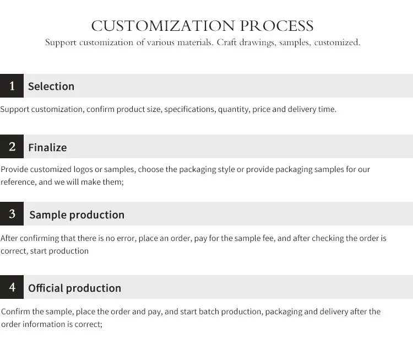Click the Selection description about delivery time
Image resolution: width=413 pixels, height=354 pixels.
[x=169, y=109]
